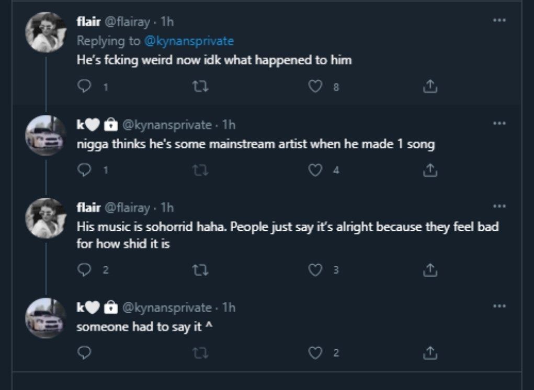Reply to the 'fcking weird now' tweet
Viewport: 534px width, 390px height.
pyautogui.click(x=85, y=87)
